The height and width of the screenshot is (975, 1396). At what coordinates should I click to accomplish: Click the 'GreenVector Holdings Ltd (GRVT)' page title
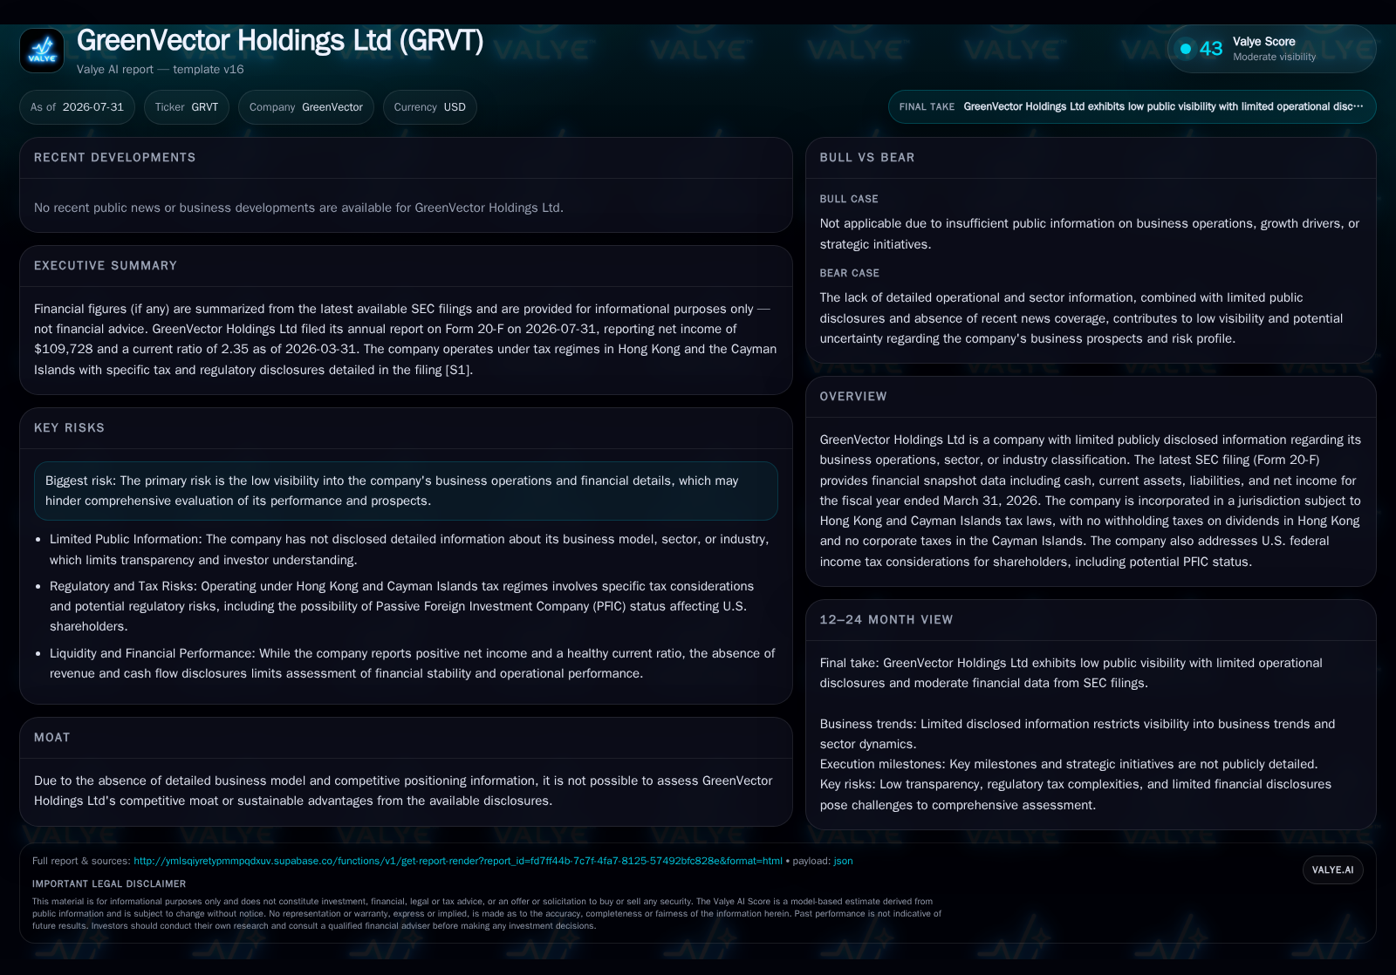(x=280, y=40)
